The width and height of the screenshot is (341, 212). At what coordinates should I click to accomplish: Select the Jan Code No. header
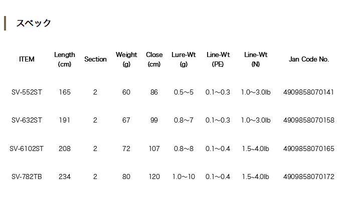309,59
